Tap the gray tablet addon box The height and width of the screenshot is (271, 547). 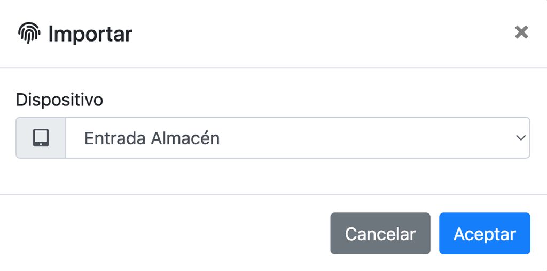point(41,138)
